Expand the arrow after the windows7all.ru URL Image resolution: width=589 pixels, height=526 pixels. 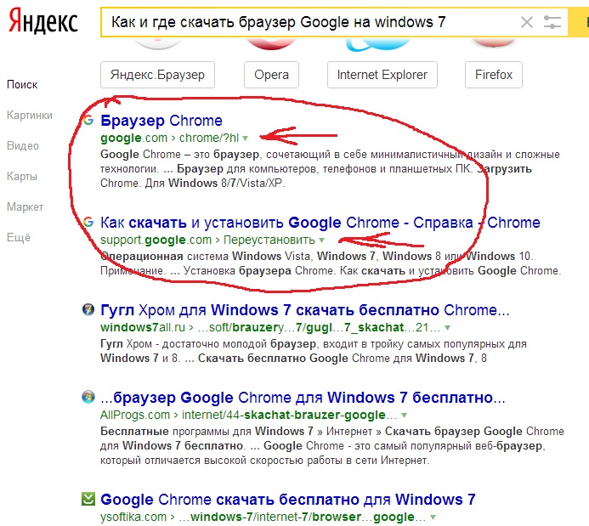(x=447, y=328)
